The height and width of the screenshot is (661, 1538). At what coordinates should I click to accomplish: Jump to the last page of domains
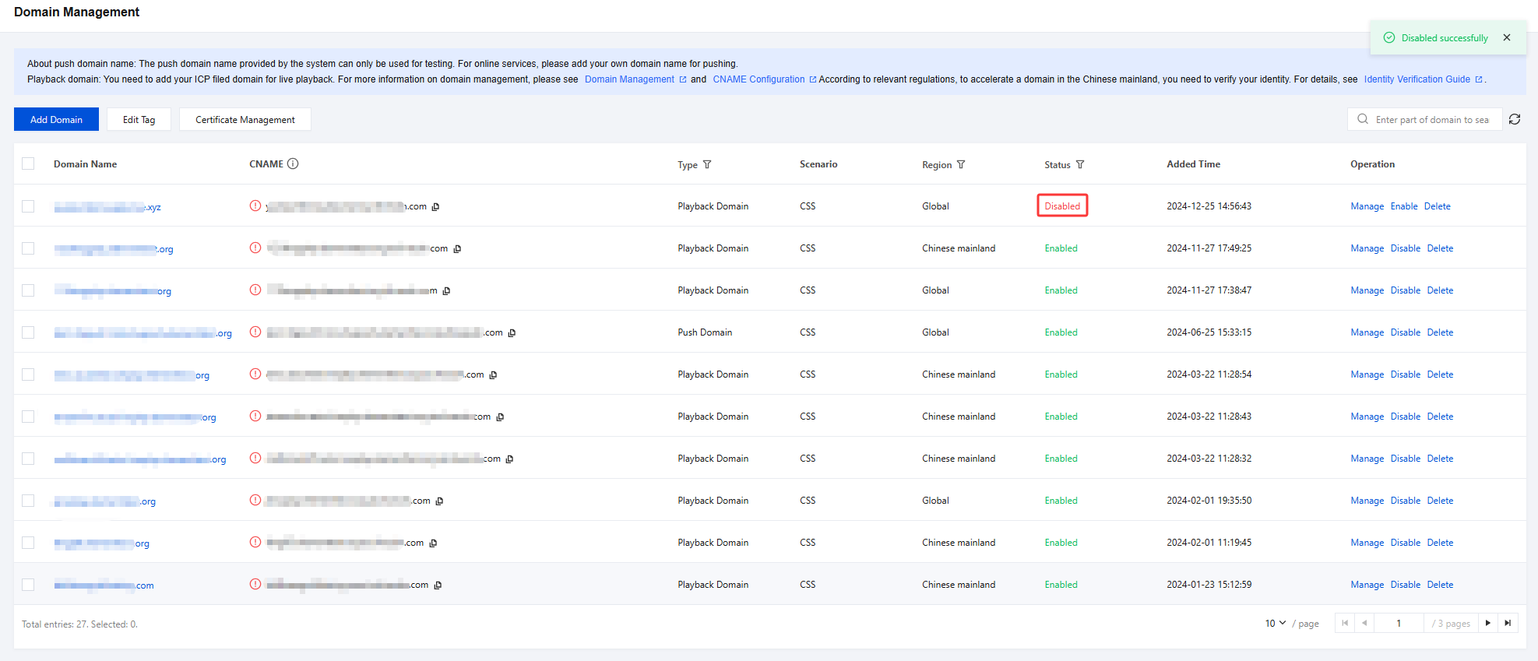[x=1508, y=623]
